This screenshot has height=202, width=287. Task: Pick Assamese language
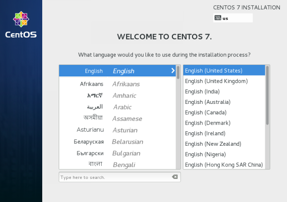tap(117, 118)
